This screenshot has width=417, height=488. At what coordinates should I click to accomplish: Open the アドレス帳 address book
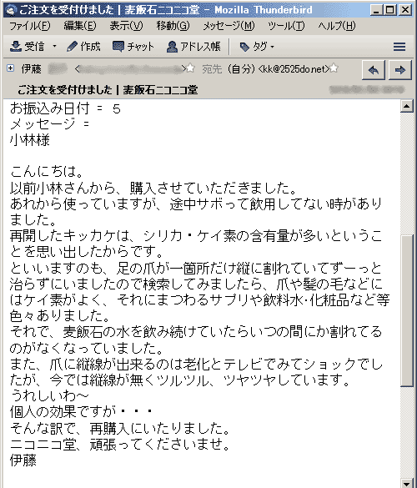193,47
